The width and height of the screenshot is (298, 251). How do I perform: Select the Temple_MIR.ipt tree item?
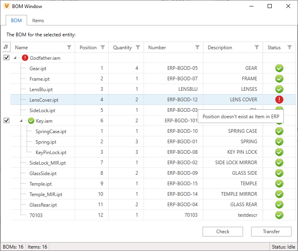coord(46,195)
